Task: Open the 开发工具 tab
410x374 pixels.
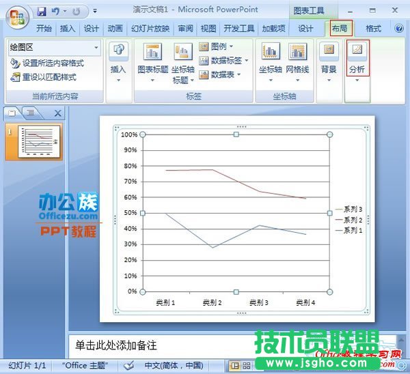Action: [239, 28]
